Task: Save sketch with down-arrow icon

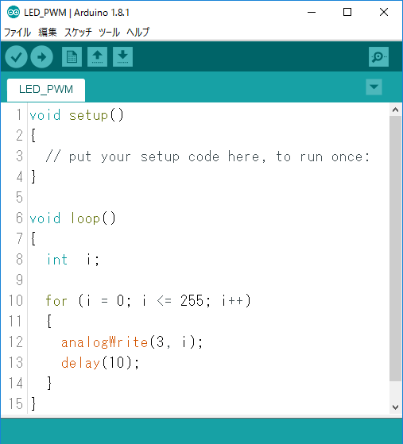Action: (x=122, y=57)
